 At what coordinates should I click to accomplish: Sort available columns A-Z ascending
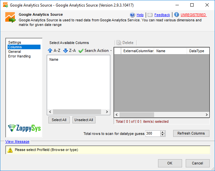tap(54, 51)
